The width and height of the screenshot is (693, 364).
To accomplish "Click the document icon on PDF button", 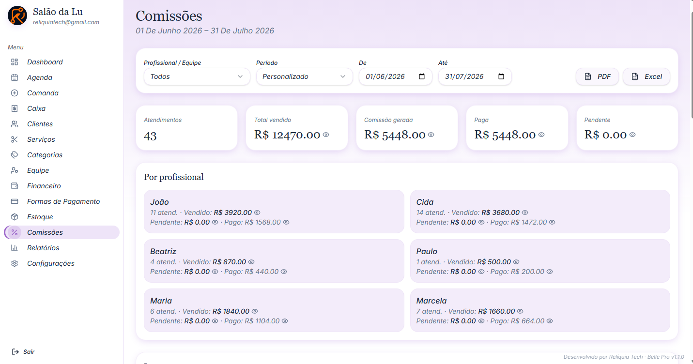I will (x=588, y=76).
